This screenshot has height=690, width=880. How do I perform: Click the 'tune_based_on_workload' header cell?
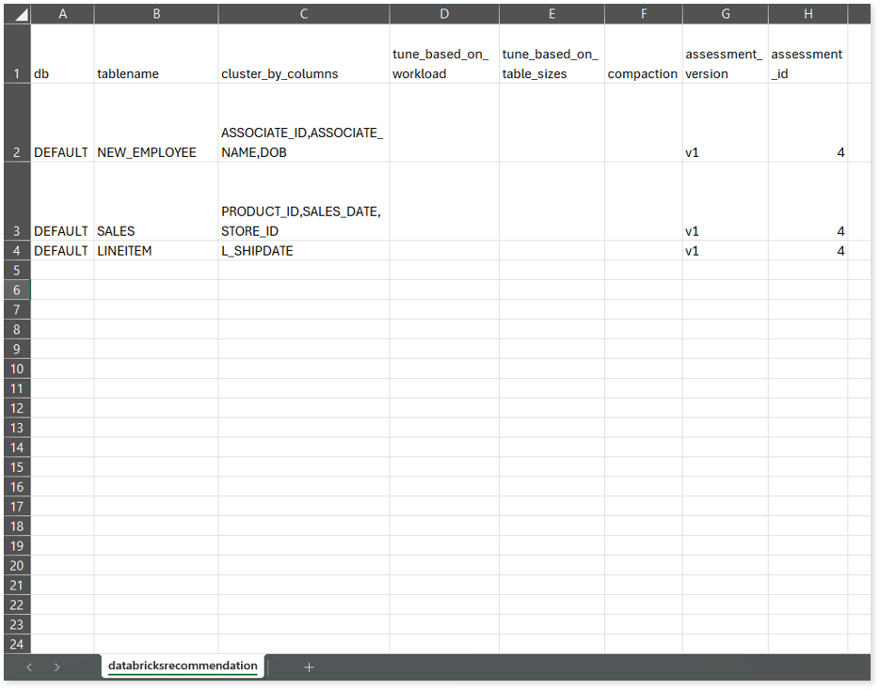[x=444, y=54]
